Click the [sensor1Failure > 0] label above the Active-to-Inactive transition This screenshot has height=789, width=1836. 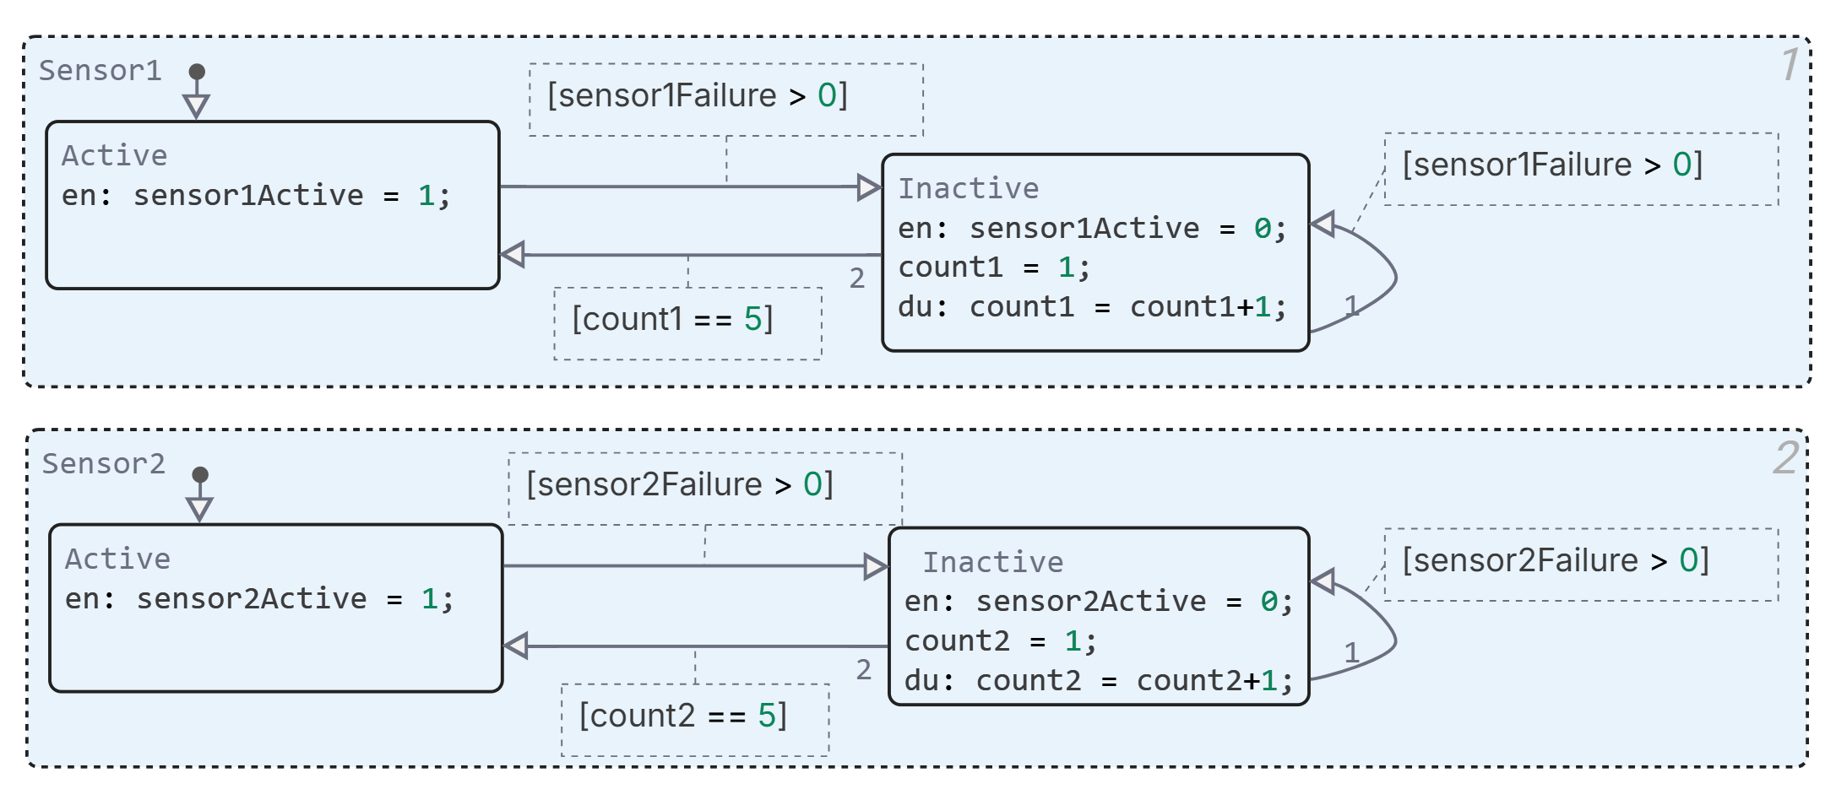click(697, 96)
